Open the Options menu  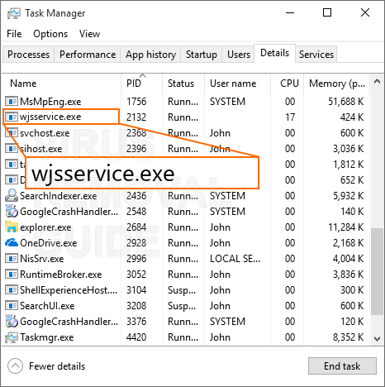(x=50, y=34)
